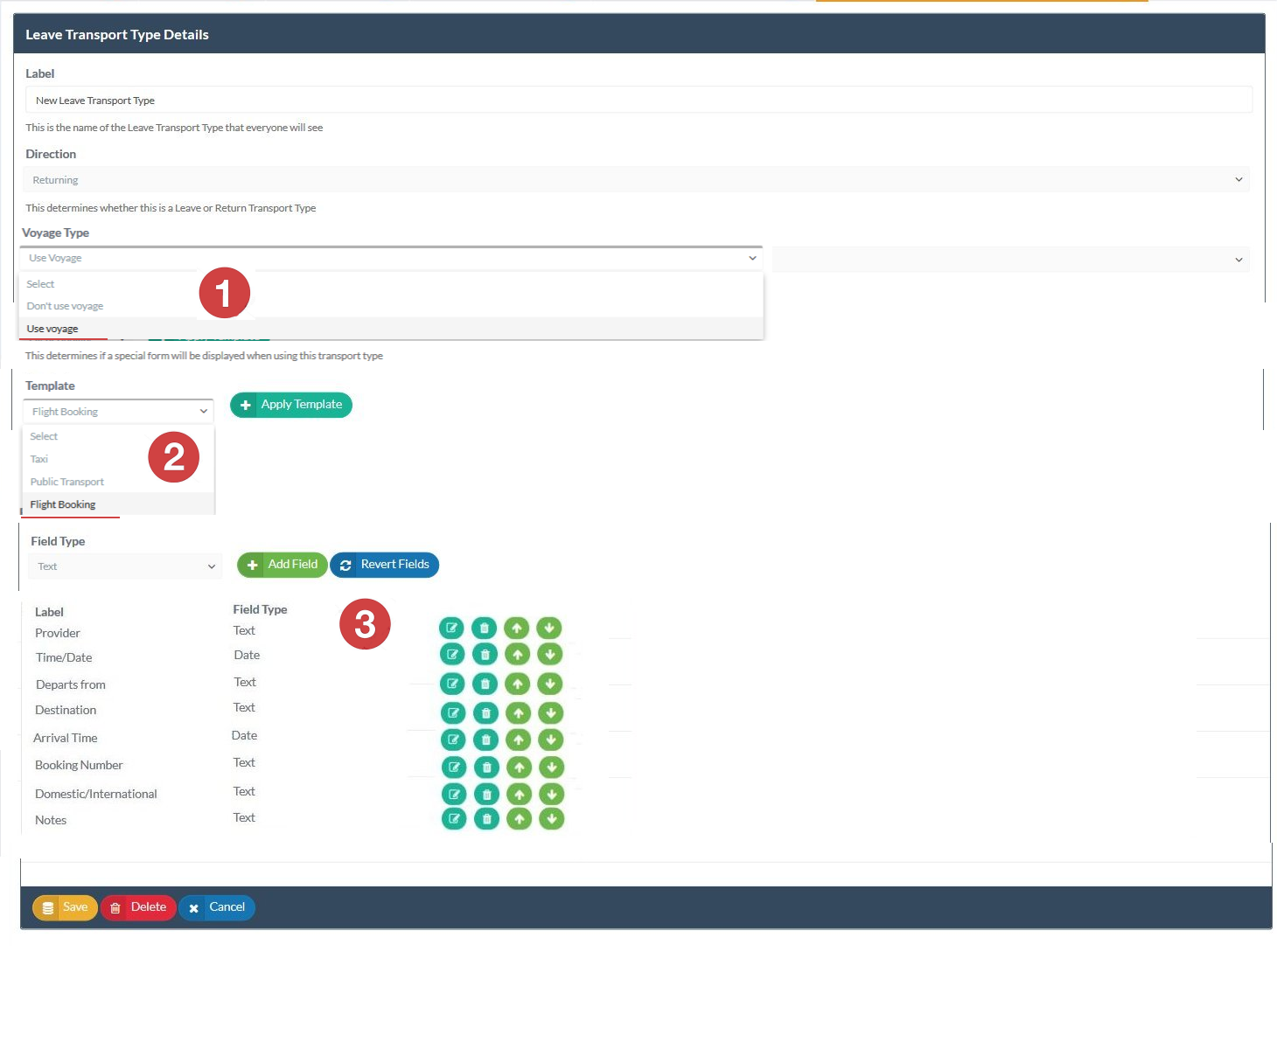Screen dimensions: 1277x1049
Task: Edit the Notes field row
Action: pyautogui.click(x=454, y=819)
